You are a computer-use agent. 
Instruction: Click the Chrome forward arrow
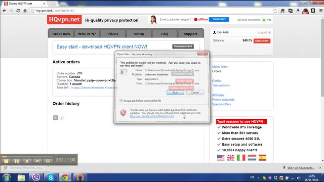pos(11,11)
